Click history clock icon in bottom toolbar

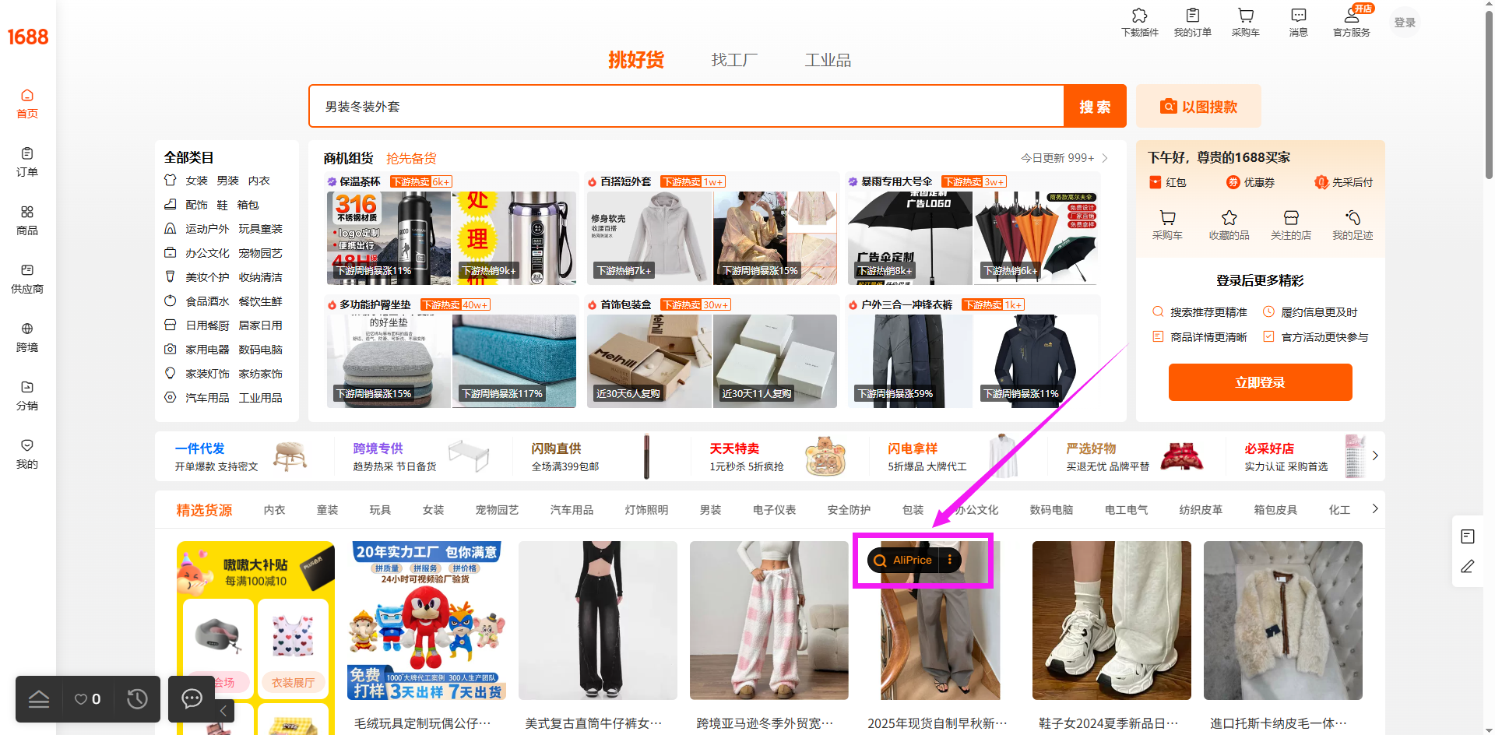click(137, 699)
